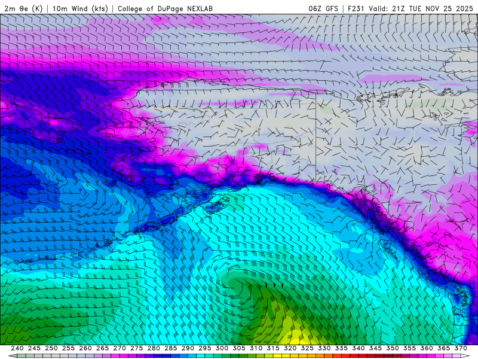Select the 325 legend value

tap(307, 348)
